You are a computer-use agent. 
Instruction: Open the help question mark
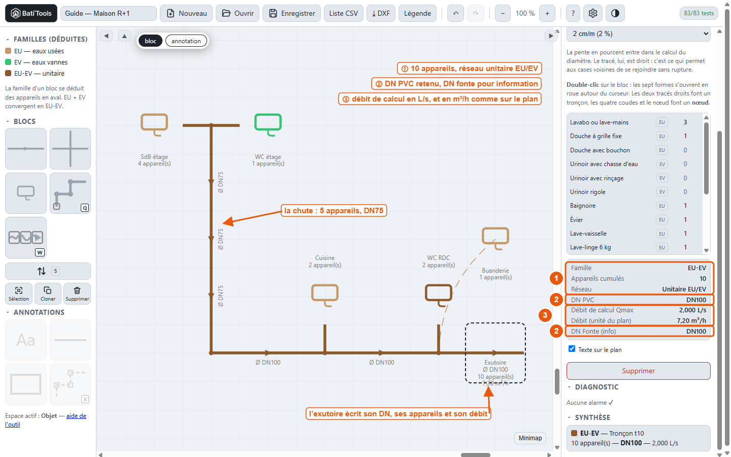573,13
